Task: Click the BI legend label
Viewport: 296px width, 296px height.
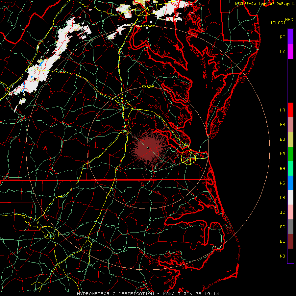Action: point(282,241)
